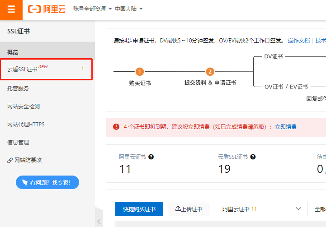Click the red expiry warning icon

116,127
